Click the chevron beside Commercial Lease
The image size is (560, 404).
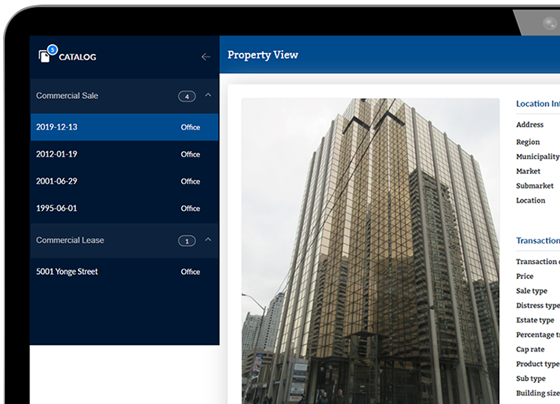pos(210,241)
